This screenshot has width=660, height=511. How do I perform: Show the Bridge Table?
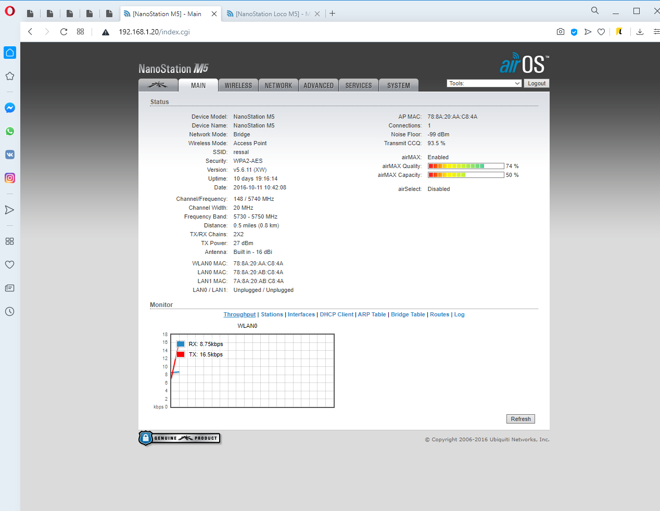click(408, 314)
